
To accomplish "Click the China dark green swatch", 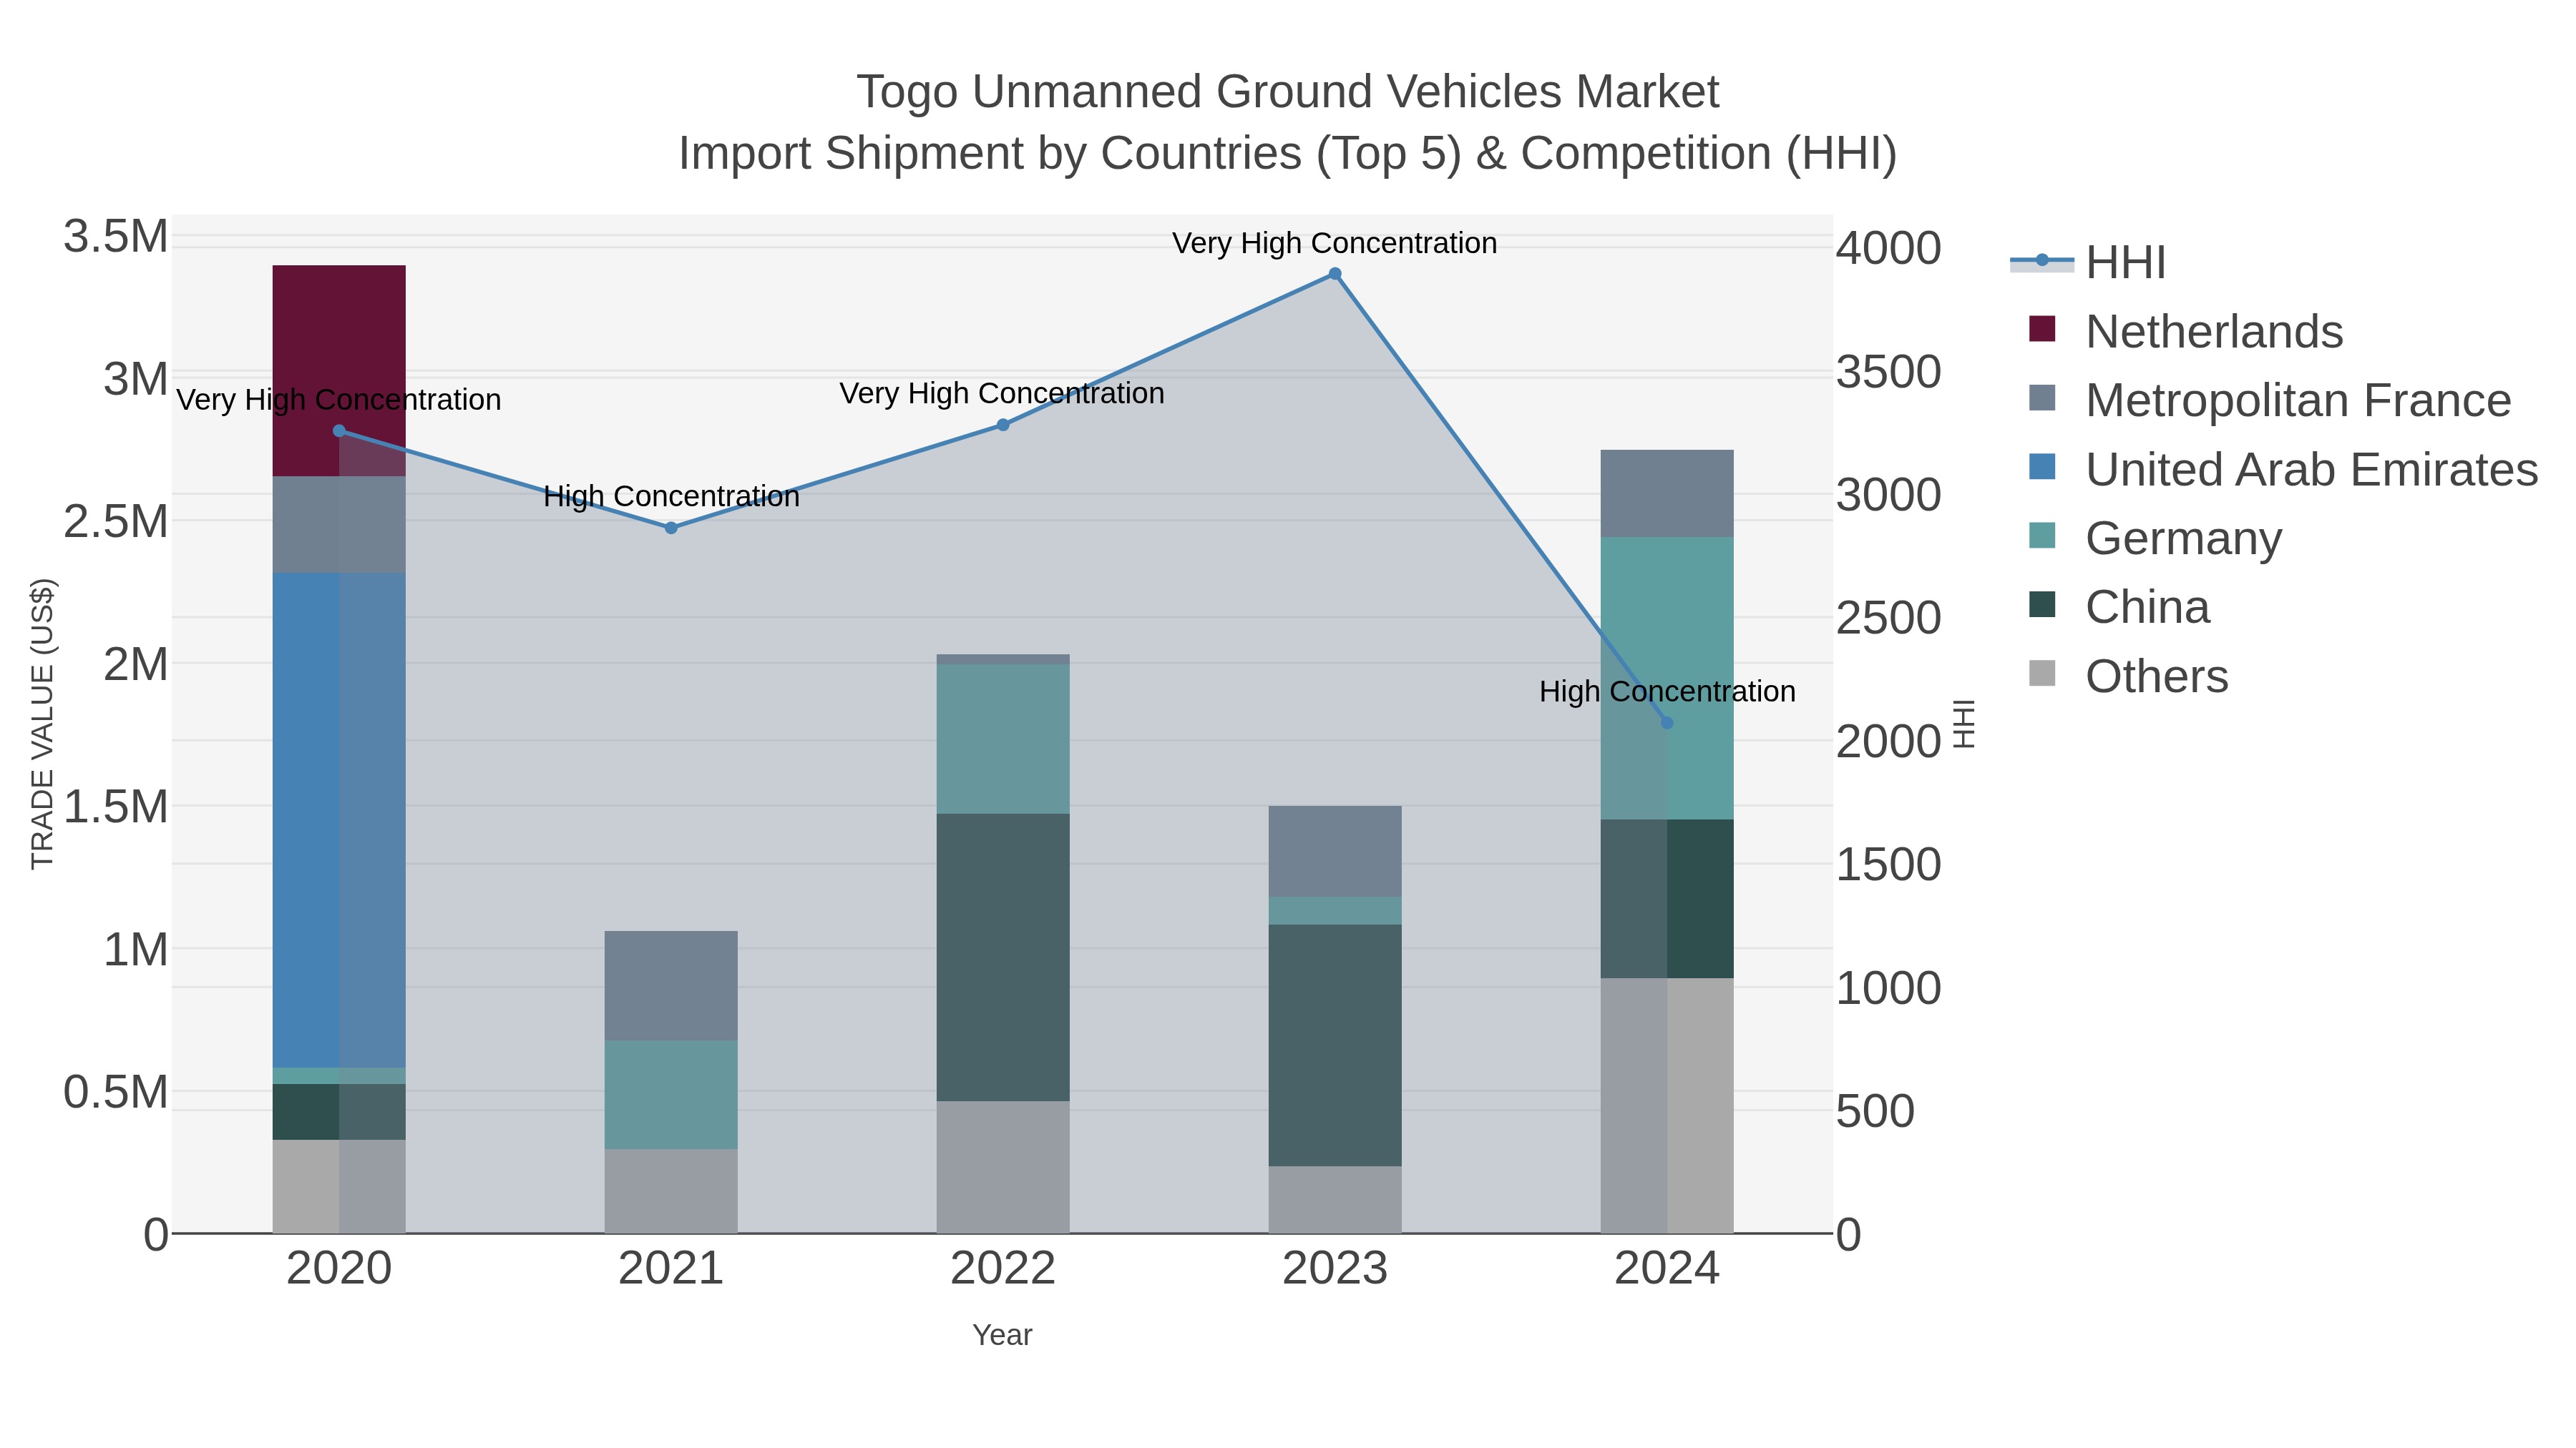I will click(x=2042, y=604).
